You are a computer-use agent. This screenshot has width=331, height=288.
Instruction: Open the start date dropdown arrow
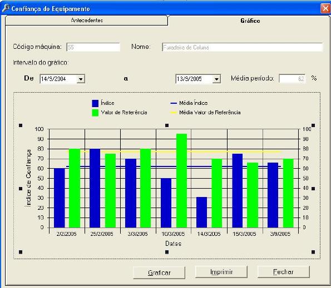tap(81, 79)
